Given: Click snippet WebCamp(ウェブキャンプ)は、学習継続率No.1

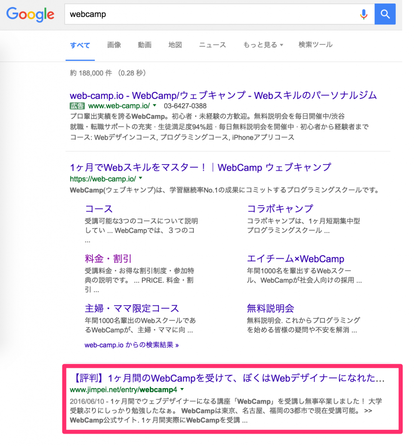Looking at the screenshot, I should (x=224, y=190).
